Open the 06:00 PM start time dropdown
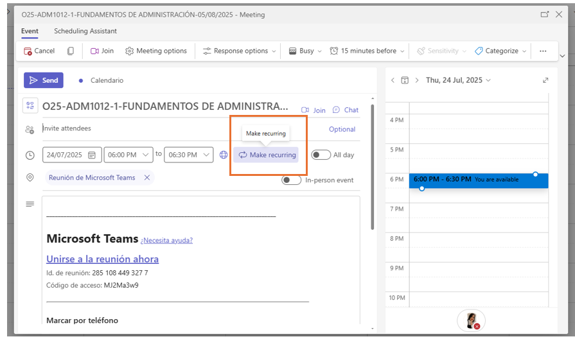This screenshot has width=575, height=339. pos(128,155)
